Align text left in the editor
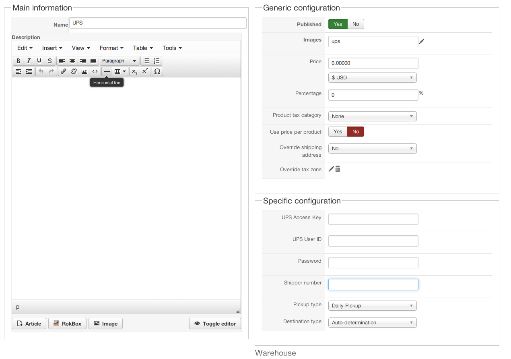511x359 pixels. pos(62,61)
